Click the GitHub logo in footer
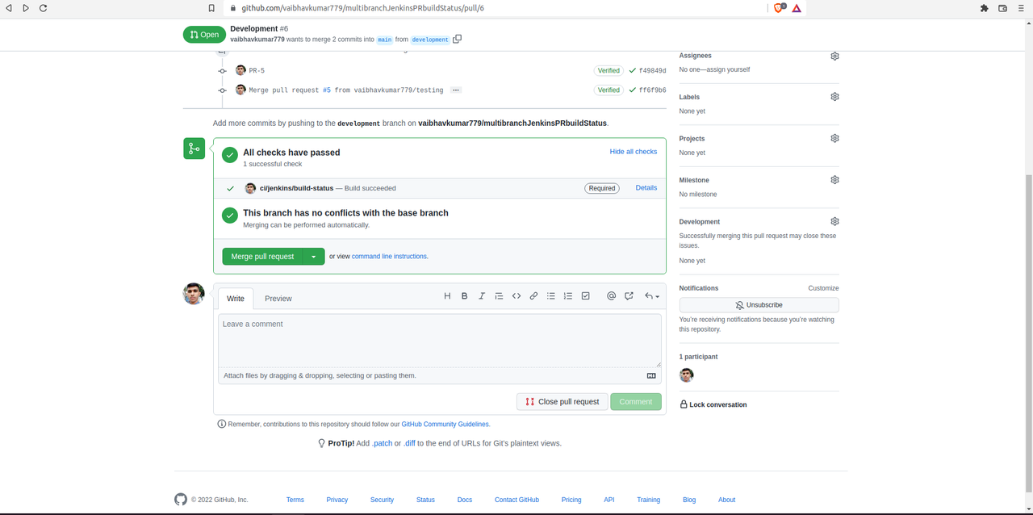The width and height of the screenshot is (1033, 515). pos(181,500)
